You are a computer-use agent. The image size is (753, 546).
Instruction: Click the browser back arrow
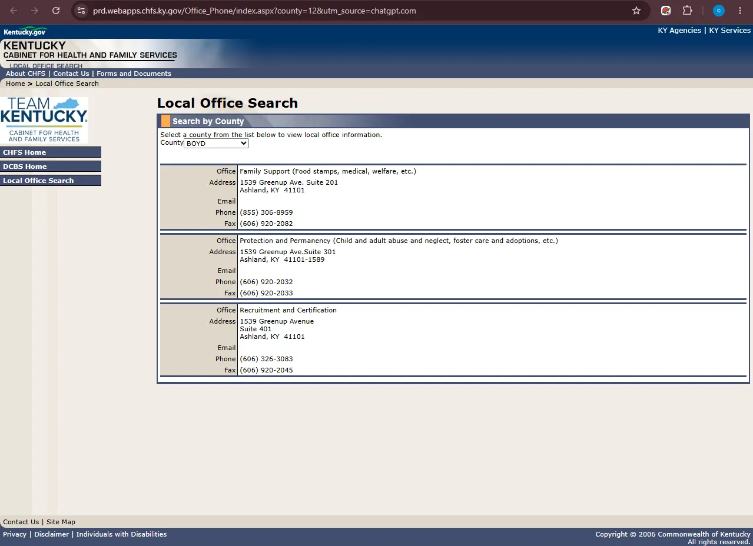pos(14,11)
